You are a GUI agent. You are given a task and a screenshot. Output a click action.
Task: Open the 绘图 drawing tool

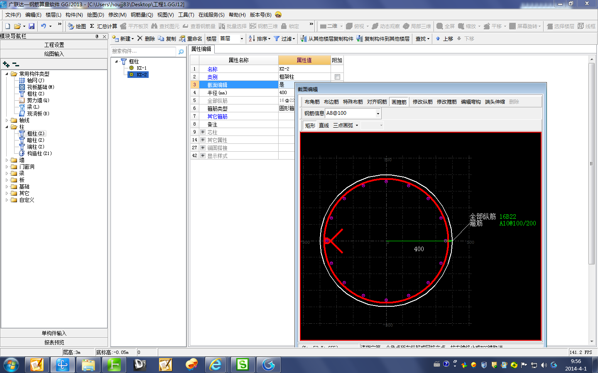(x=77, y=26)
